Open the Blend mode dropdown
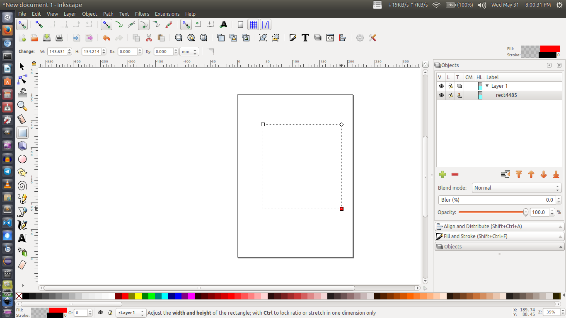Screen dimensions: 566x318 click(517, 188)
